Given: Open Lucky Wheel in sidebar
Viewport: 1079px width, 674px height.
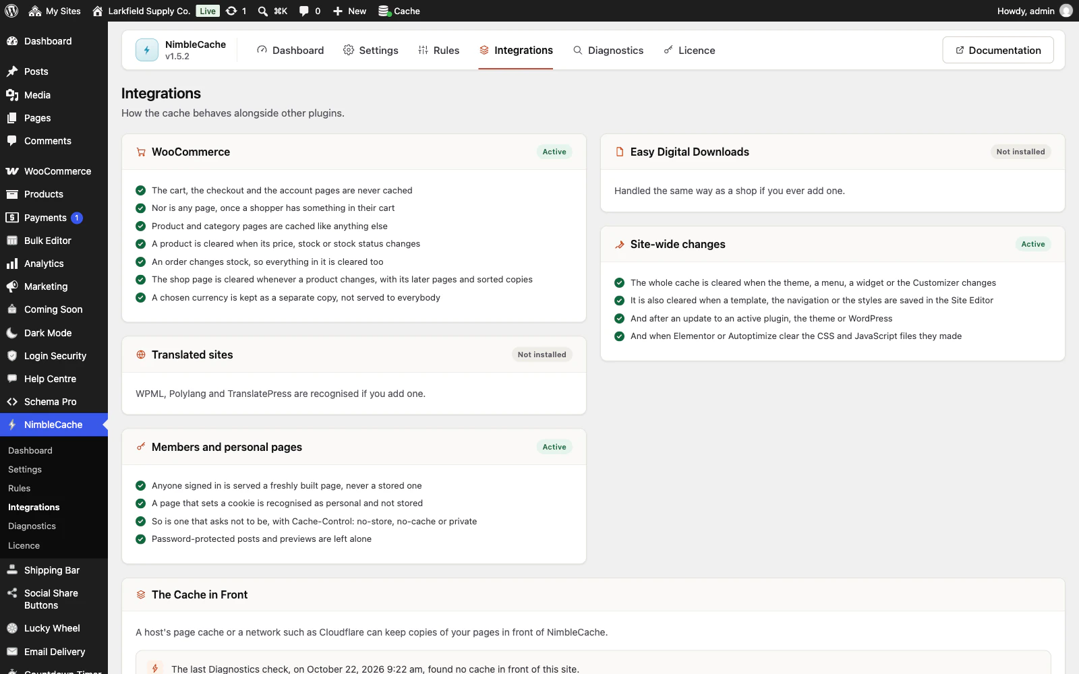Looking at the screenshot, I should tap(54, 628).
